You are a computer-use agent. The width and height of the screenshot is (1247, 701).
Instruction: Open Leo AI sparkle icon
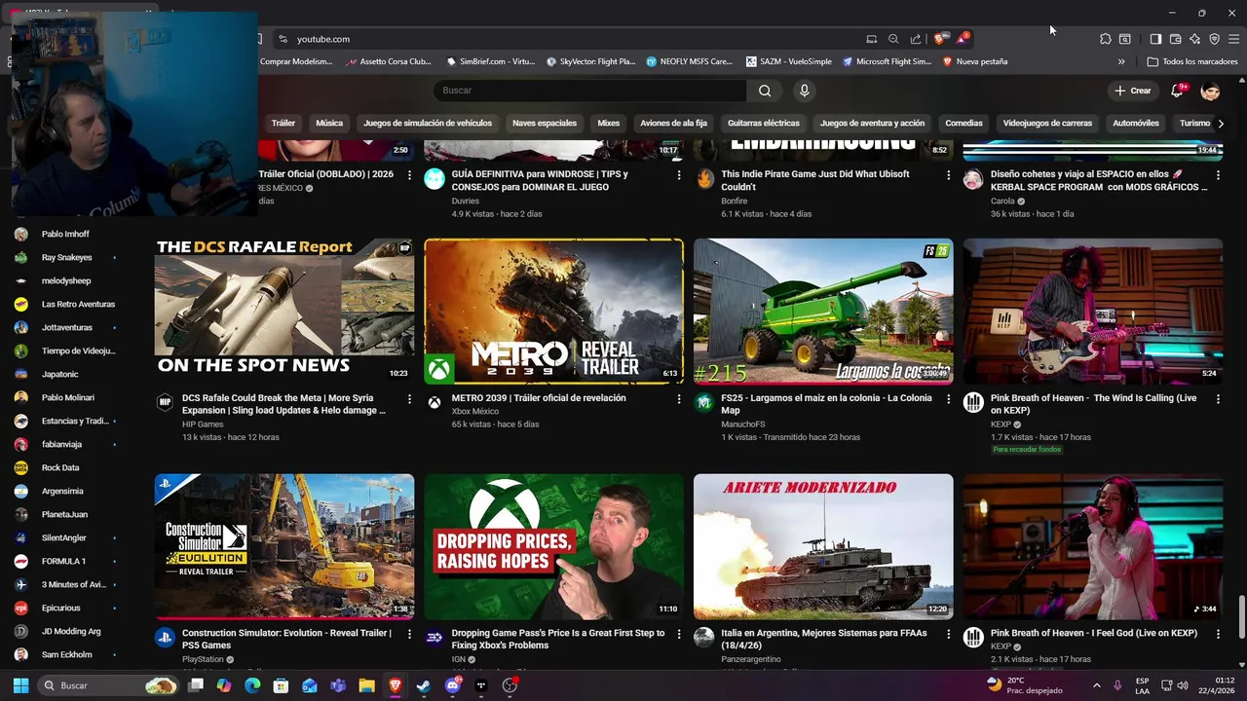click(1194, 39)
